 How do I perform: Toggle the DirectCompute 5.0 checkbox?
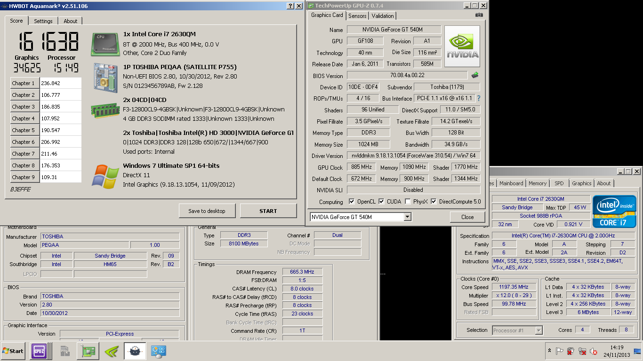point(434,202)
